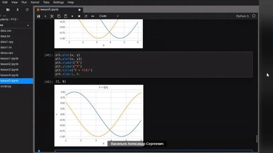Paste cell from clipboard icon
The image size is (273, 153).
click(66, 16)
